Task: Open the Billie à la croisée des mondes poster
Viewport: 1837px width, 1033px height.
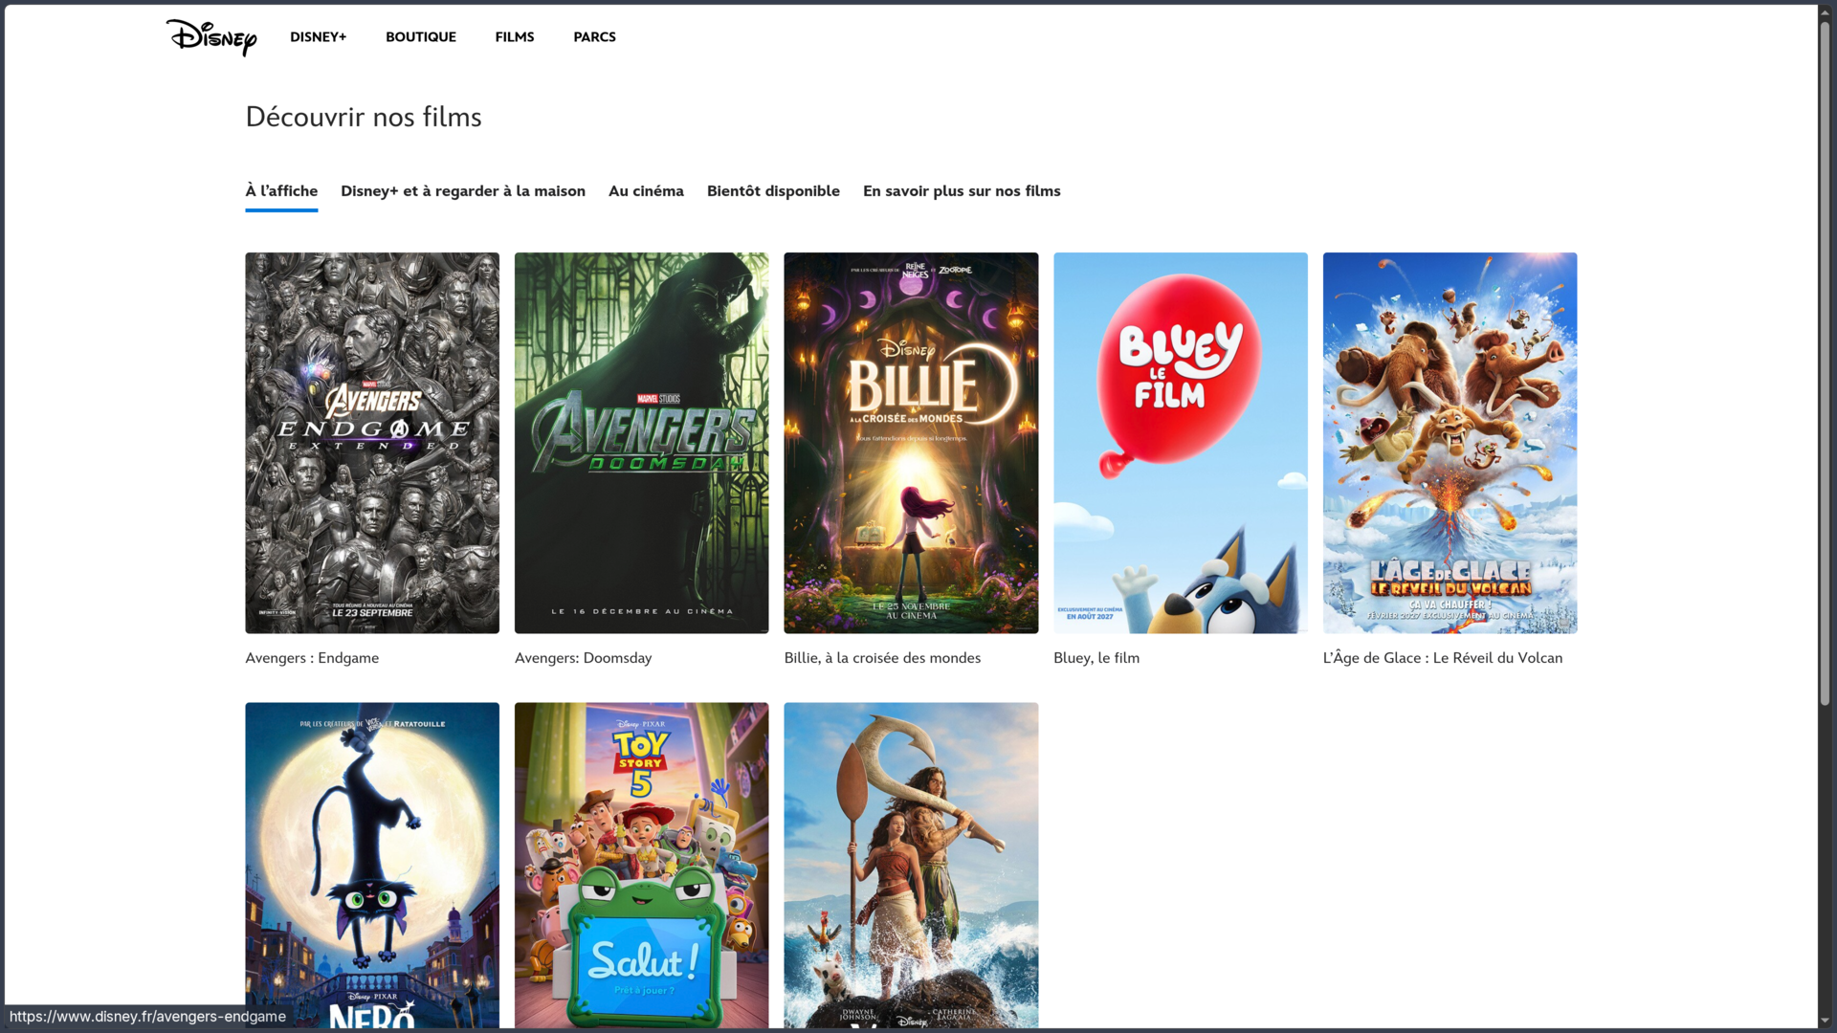Action: click(911, 443)
